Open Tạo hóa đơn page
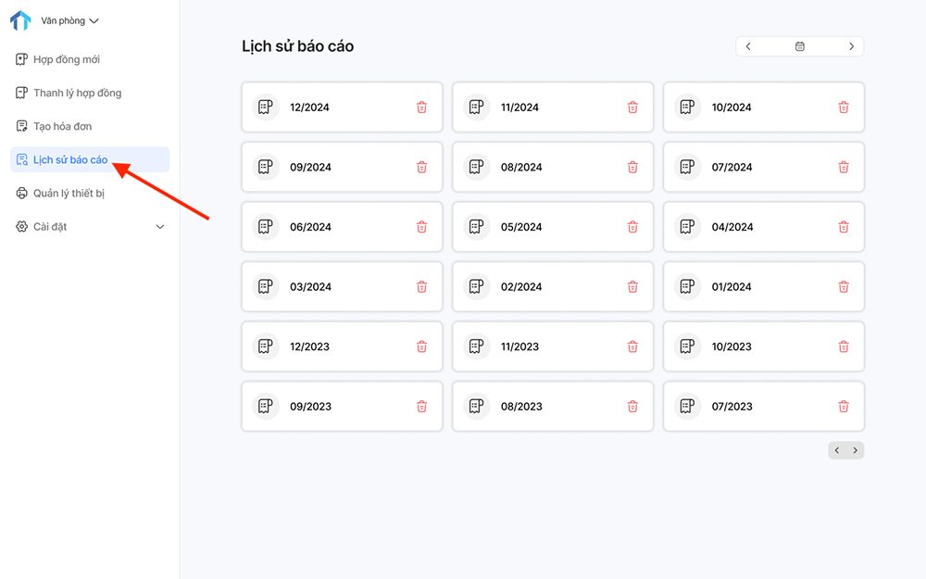The width and height of the screenshot is (926, 579). tap(62, 126)
